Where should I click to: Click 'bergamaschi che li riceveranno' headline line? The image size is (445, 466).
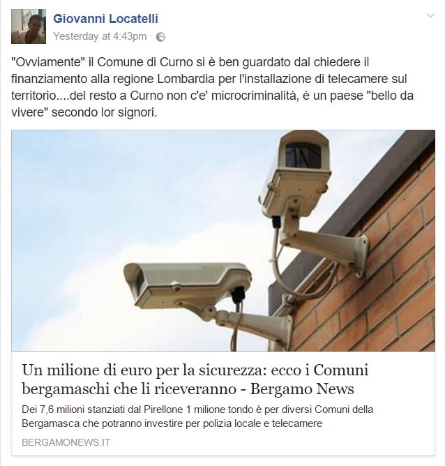click(x=129, y=389)
